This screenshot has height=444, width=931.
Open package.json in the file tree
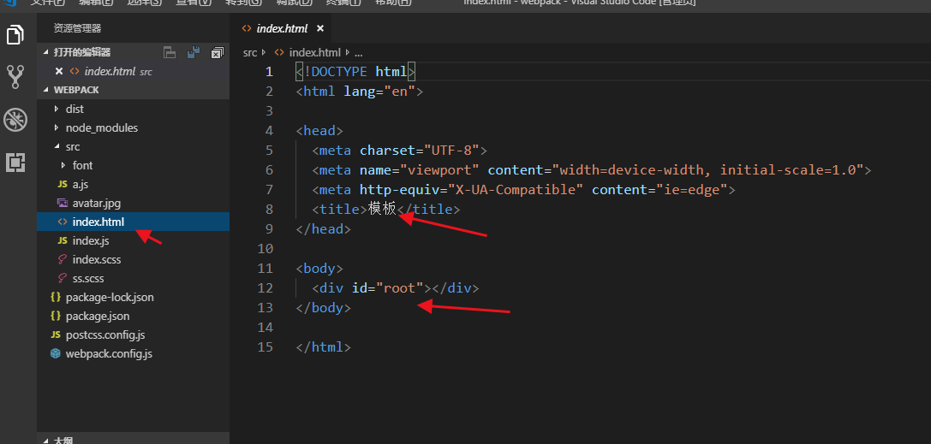pos(98,316)
